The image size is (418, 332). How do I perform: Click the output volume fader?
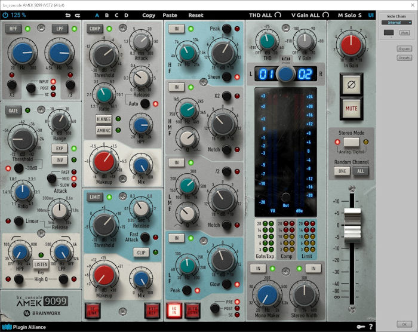point(352,225)
